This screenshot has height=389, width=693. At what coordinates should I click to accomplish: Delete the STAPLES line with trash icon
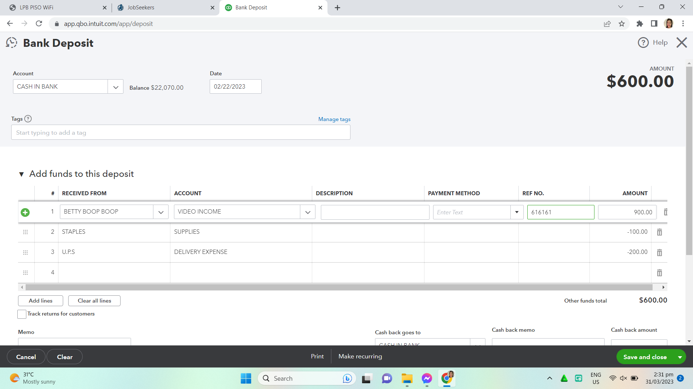click(659, 232)
